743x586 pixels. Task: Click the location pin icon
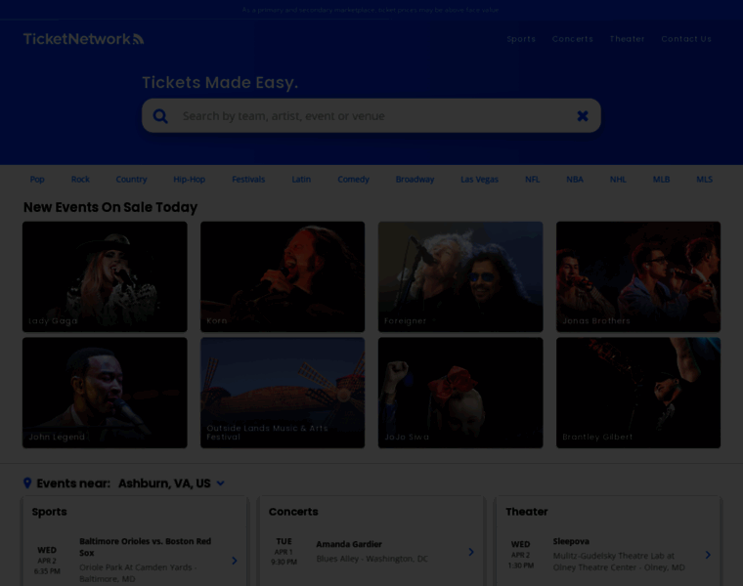27,482
